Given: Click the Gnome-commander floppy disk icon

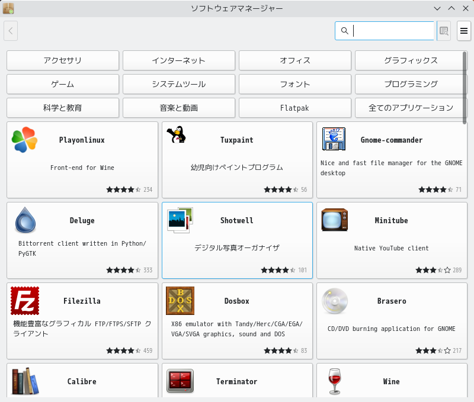Looking at the screenshot, I should (334, 139).
